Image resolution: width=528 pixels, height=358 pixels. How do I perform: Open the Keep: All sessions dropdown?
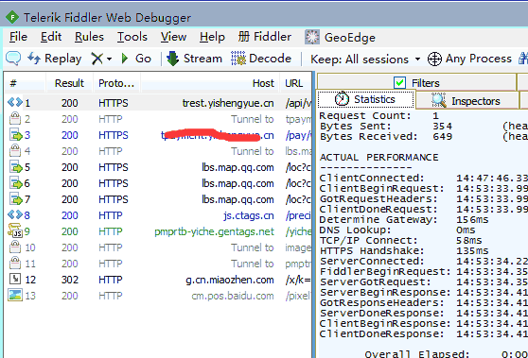365,60
